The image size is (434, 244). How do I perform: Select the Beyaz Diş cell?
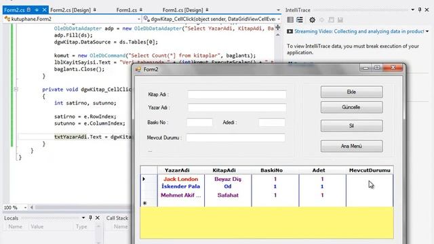(x=228, y=179)
